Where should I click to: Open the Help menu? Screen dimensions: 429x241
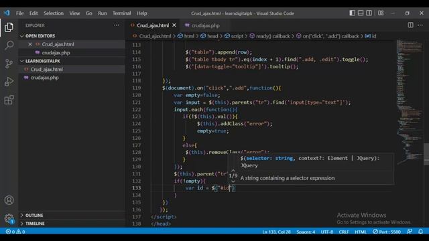(141, 13)
